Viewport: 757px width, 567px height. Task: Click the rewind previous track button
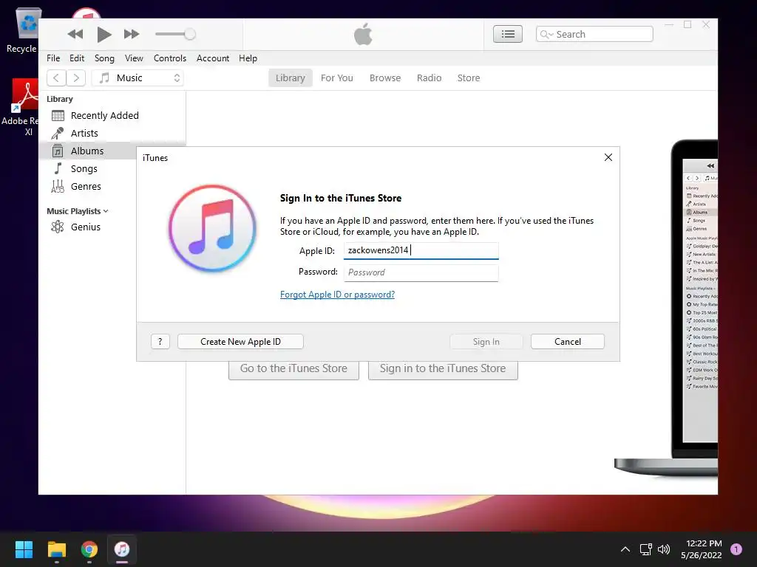point(75,34)
